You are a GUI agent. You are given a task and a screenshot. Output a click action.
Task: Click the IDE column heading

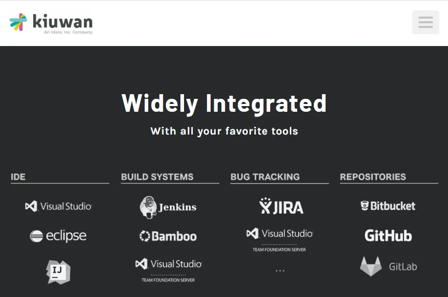(x=18, y=177)
